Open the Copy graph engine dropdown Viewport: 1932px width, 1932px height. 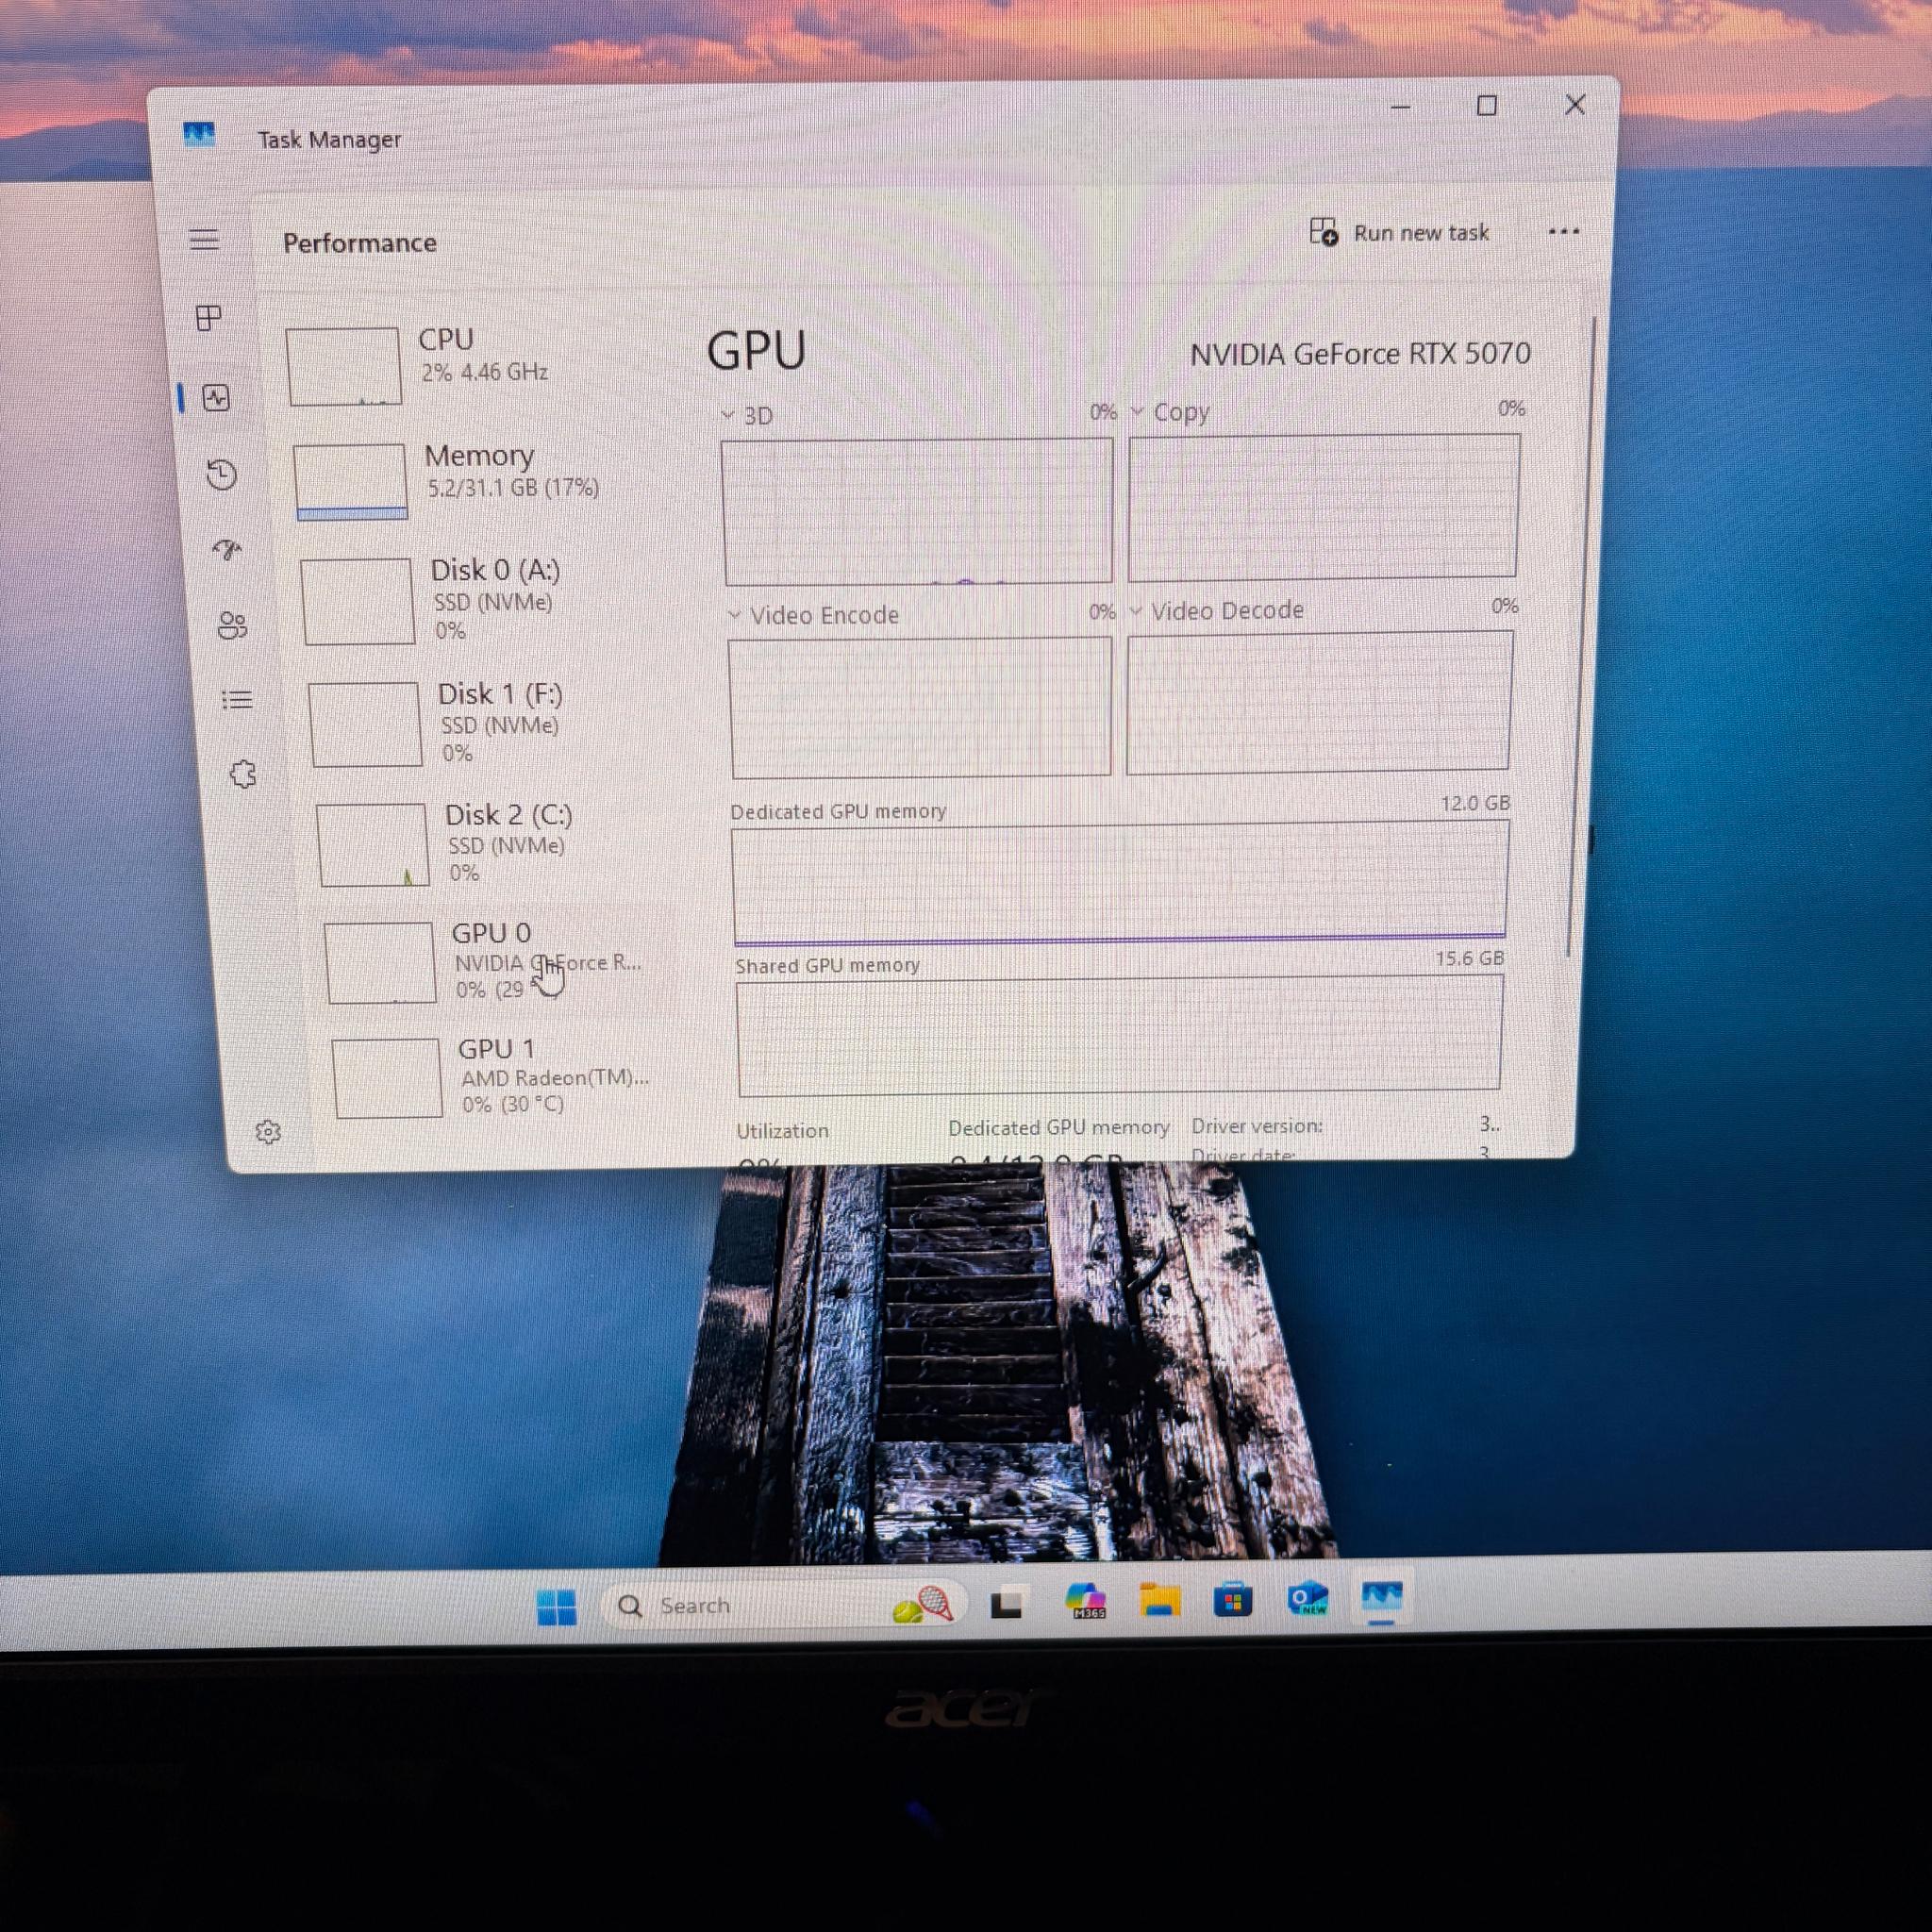pyautogui.click(x=1137, y=411)
